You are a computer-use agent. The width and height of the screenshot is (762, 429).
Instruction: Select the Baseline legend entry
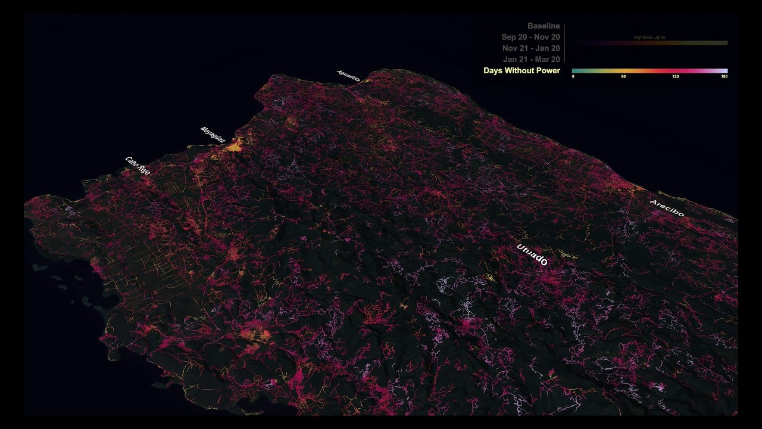(x=543, y=26)
